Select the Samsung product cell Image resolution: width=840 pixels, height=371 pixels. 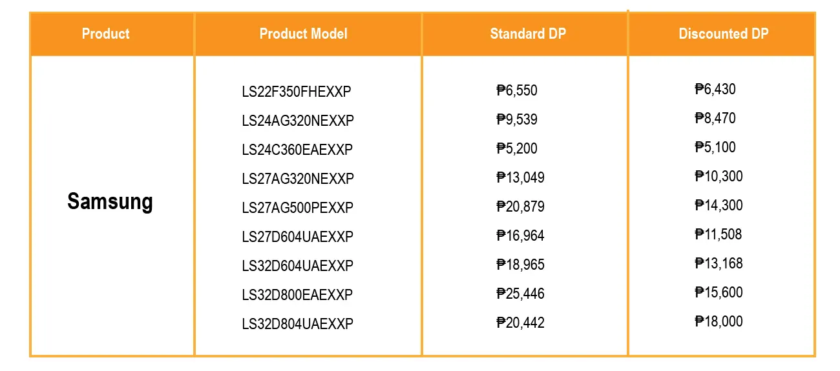[x=110, y=202]
